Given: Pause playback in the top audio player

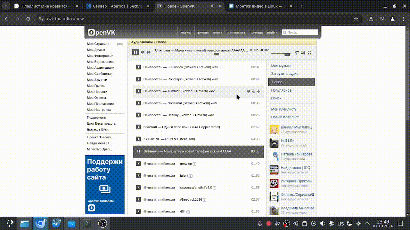Looking at the screenshot, I should click(x=135, y=52).
